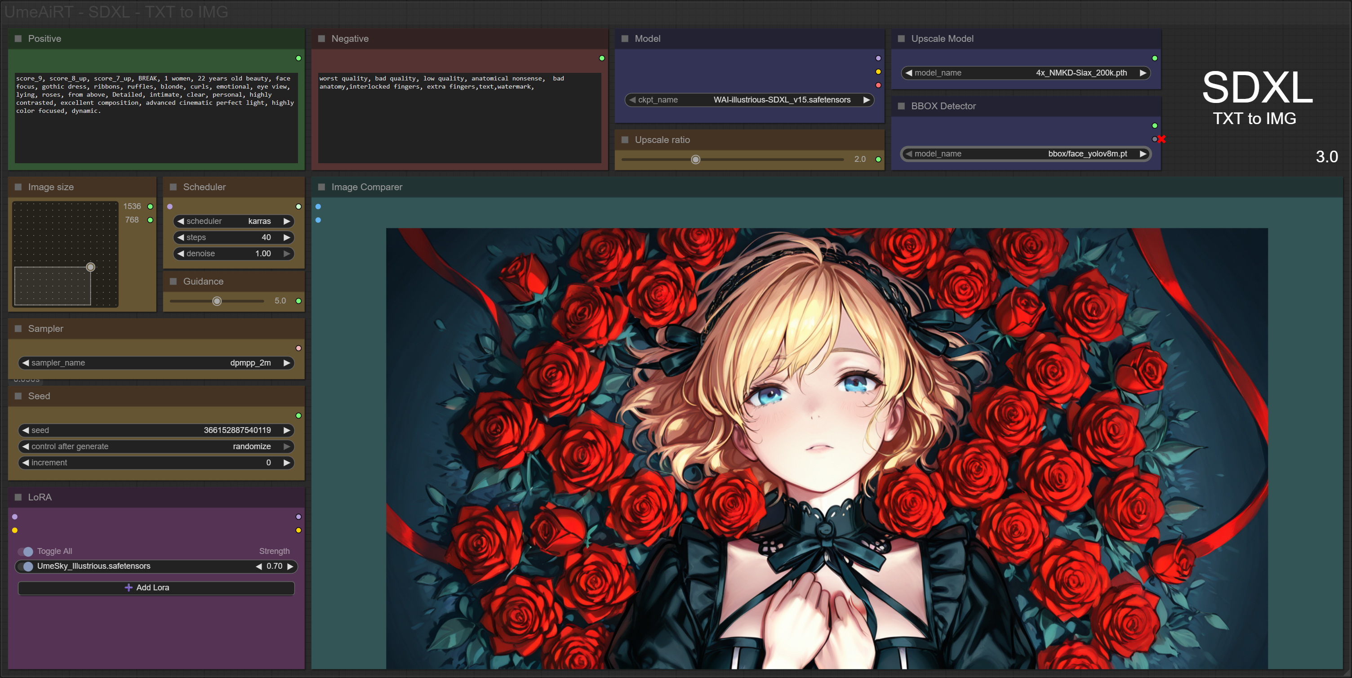
Task: Click the Seed node title bar
Action: [x=40, y=396]
